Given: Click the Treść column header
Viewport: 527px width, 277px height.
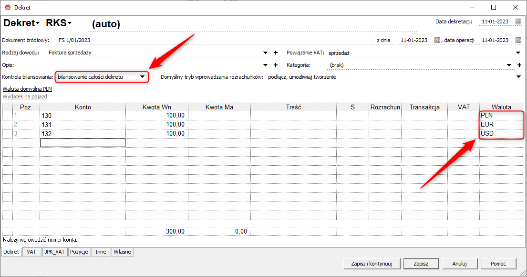Looking at the screenshot, I should [x=293, y=107].
